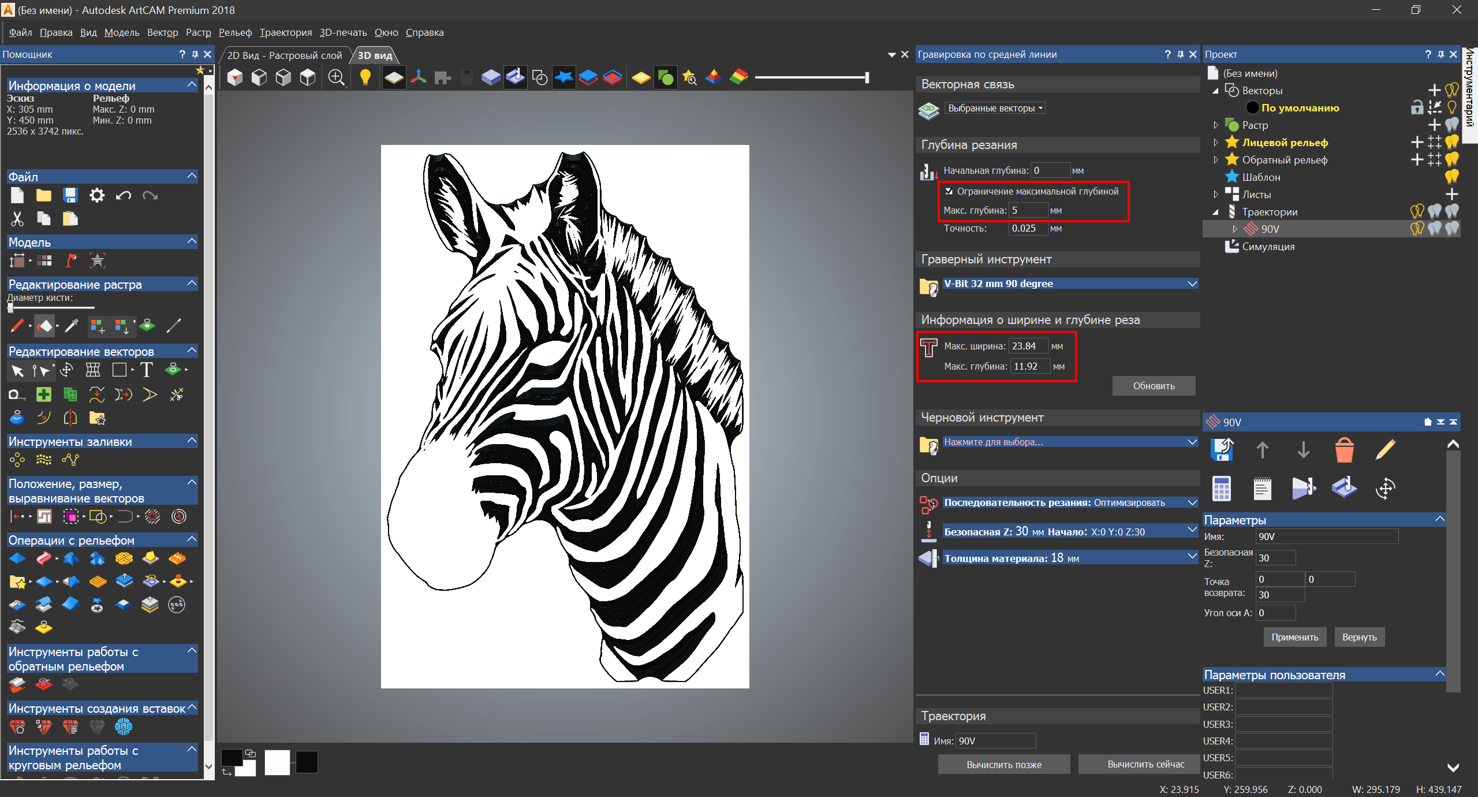Uncheck the Ограничение максимальной глубиной checkbox
Image resolution: width=1478 pixels, height=797 pixels.
tap(949, 191)
